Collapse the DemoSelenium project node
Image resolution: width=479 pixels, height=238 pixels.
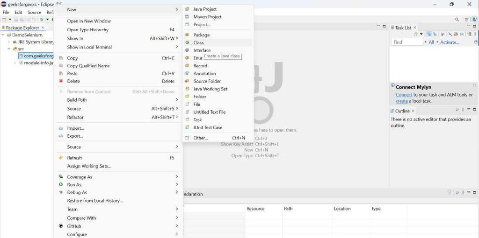[3, 35]
